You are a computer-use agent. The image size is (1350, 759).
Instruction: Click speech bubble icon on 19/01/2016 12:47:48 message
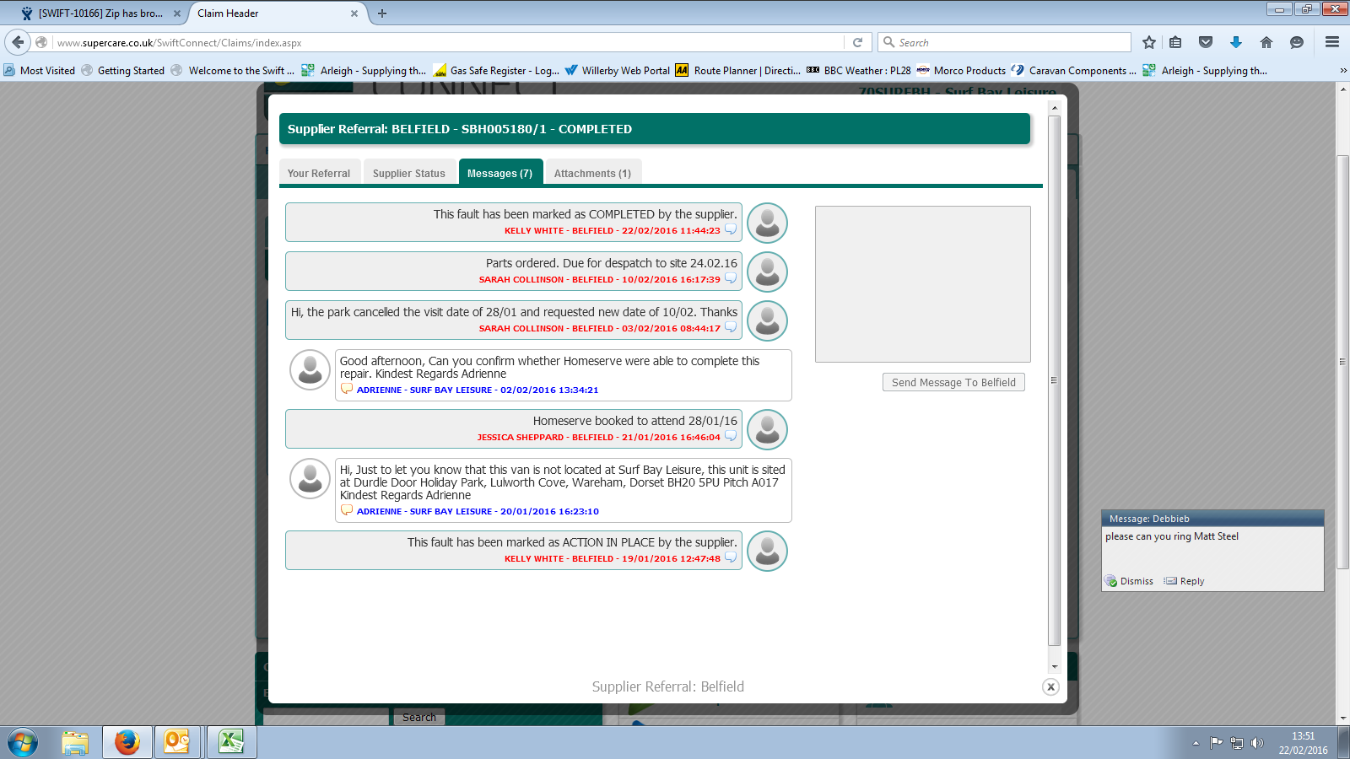[731, 557]
